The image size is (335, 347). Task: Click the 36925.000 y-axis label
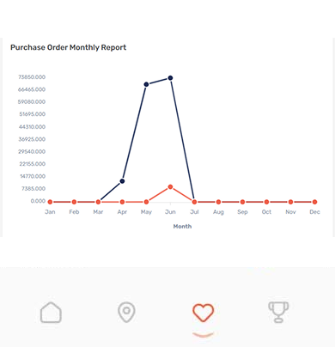(x=32, y=139)
